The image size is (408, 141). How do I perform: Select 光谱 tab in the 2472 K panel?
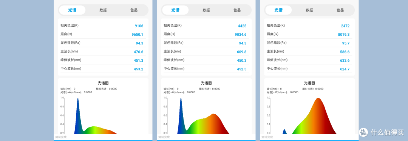click(x=278, y=10)
